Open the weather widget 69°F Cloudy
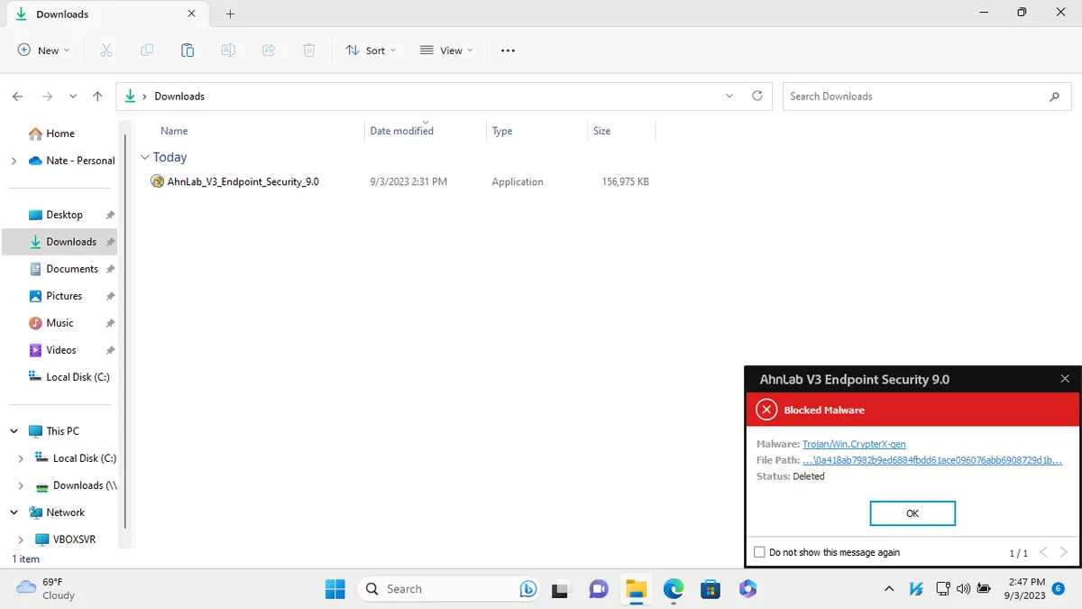The width and height of the screenshot is (1082, 609). (x=46, y=589)
